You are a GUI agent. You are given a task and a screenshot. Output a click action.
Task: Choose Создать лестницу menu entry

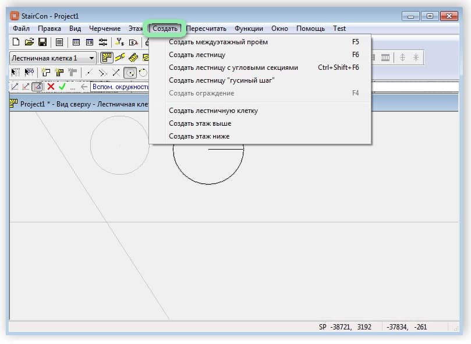[197, 55]
